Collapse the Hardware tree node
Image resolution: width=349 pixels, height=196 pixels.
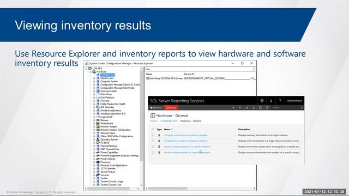[90, 72]
